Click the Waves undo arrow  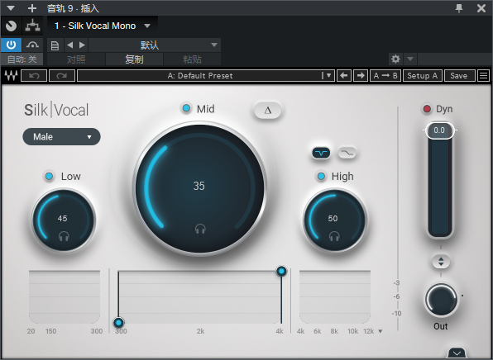click(34, 76)
